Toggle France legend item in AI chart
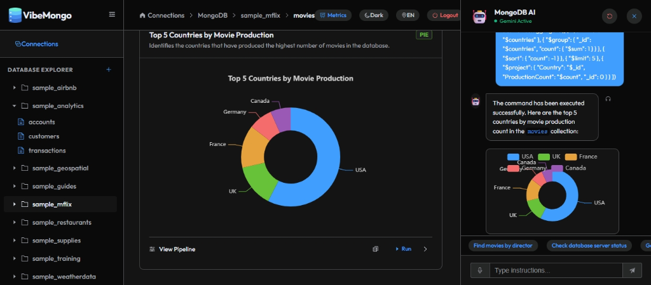The width and height of the screenshot is (651, 285). 581,157
